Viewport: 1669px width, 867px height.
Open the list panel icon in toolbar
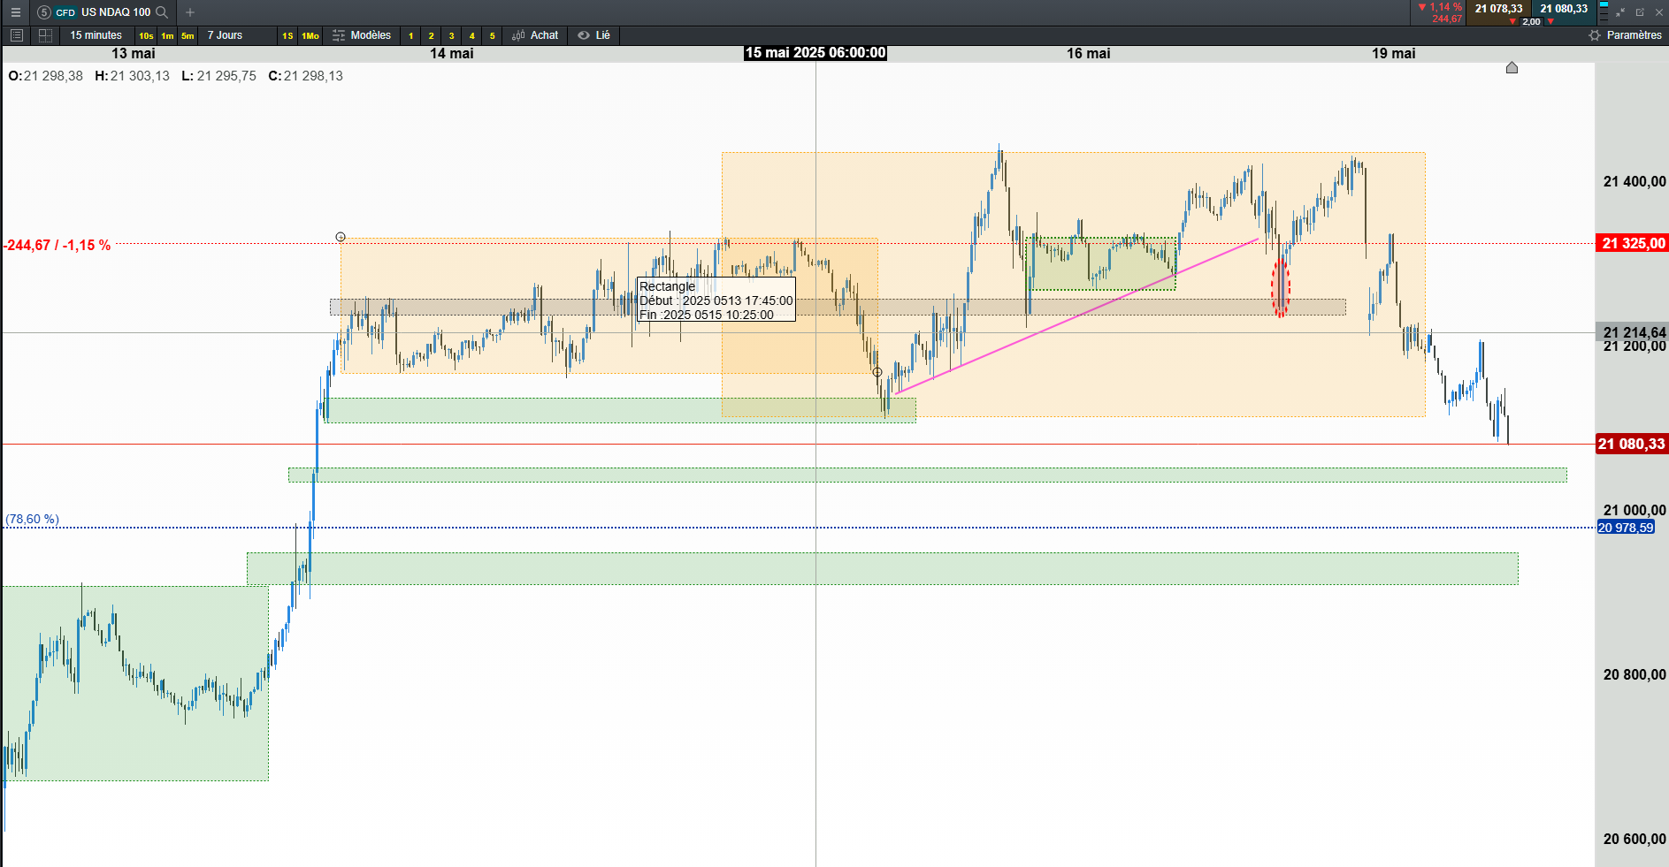(x=16, y=35)
